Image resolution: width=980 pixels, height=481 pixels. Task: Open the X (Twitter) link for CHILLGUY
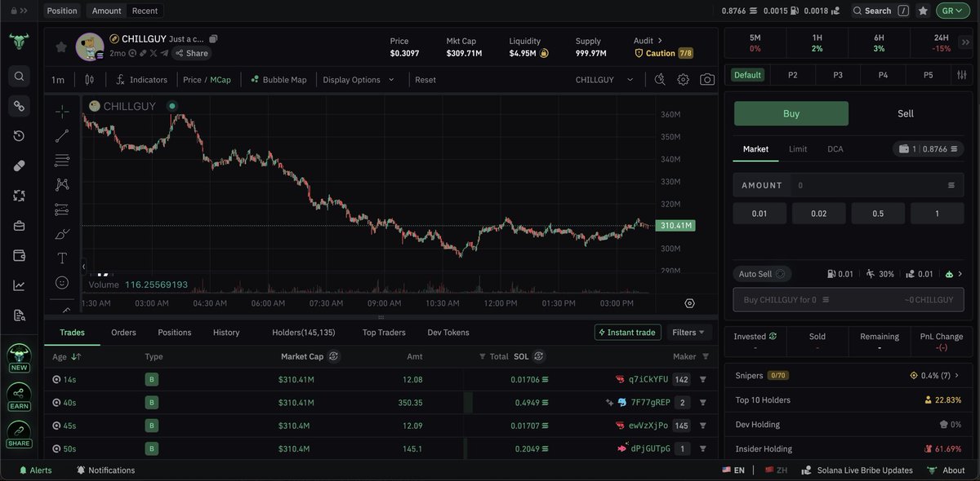click(x=154, y=53)
